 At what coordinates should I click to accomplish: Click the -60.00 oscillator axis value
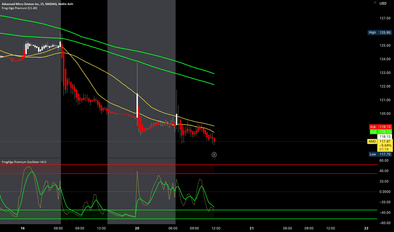pyautogui.click(x=385, y=223)
